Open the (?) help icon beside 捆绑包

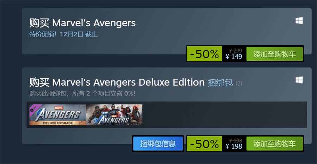point(239,83)
